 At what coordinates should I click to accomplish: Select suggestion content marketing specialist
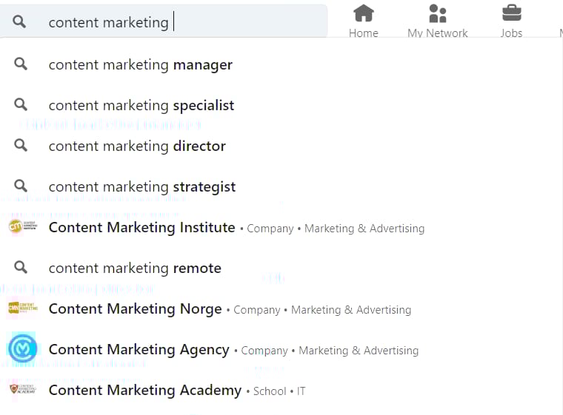[281, 106]
